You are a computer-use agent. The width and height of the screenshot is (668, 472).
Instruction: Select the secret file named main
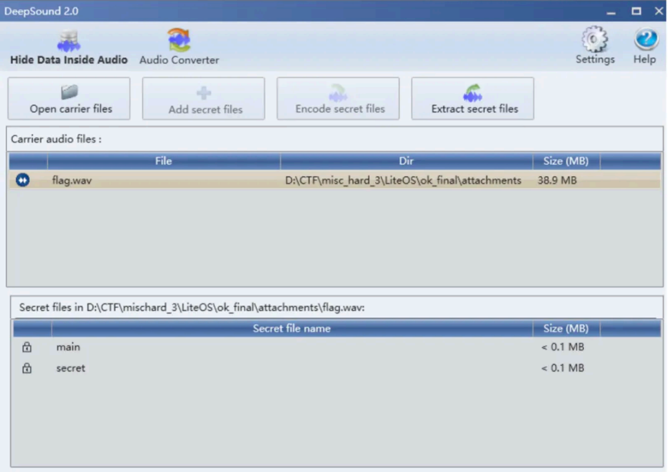pos(68,347)
